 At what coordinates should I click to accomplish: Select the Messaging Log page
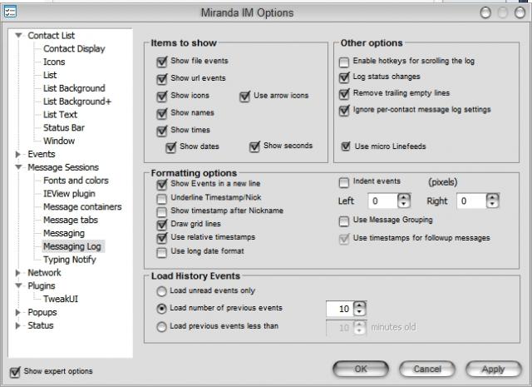click(x=72, y=246)
